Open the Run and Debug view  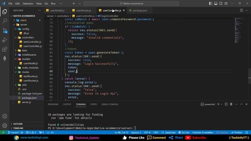click(x=5, y=40)
